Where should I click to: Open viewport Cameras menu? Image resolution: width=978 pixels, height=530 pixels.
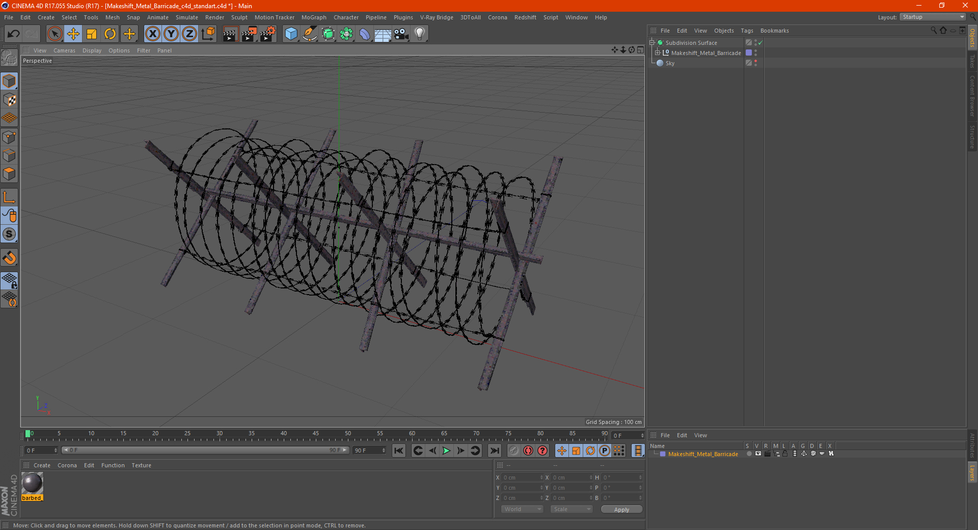[x=64, y=50]
